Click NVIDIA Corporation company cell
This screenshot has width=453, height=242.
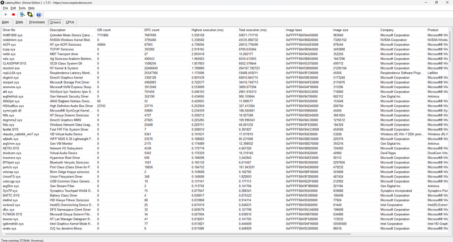(x=394, y=40)
